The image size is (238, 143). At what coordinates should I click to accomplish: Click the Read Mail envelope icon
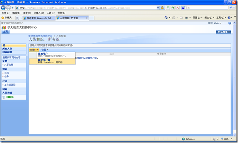[181, 18]
